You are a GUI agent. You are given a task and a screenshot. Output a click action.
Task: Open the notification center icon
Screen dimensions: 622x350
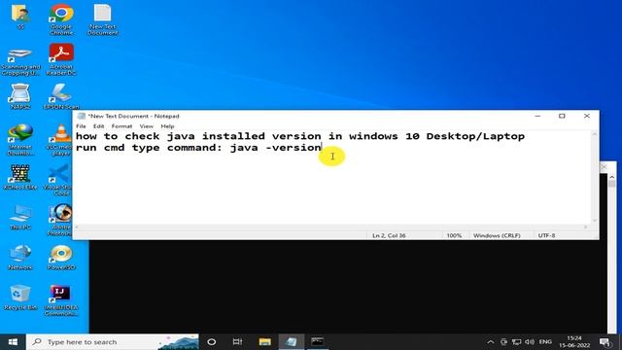pyautogui.click(x=605, y=341)
